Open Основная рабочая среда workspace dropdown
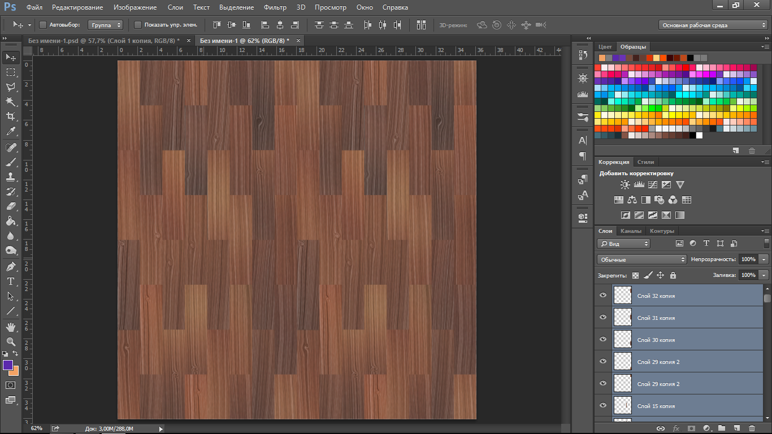This screenshot has height=434, width=772. [713, 25]
